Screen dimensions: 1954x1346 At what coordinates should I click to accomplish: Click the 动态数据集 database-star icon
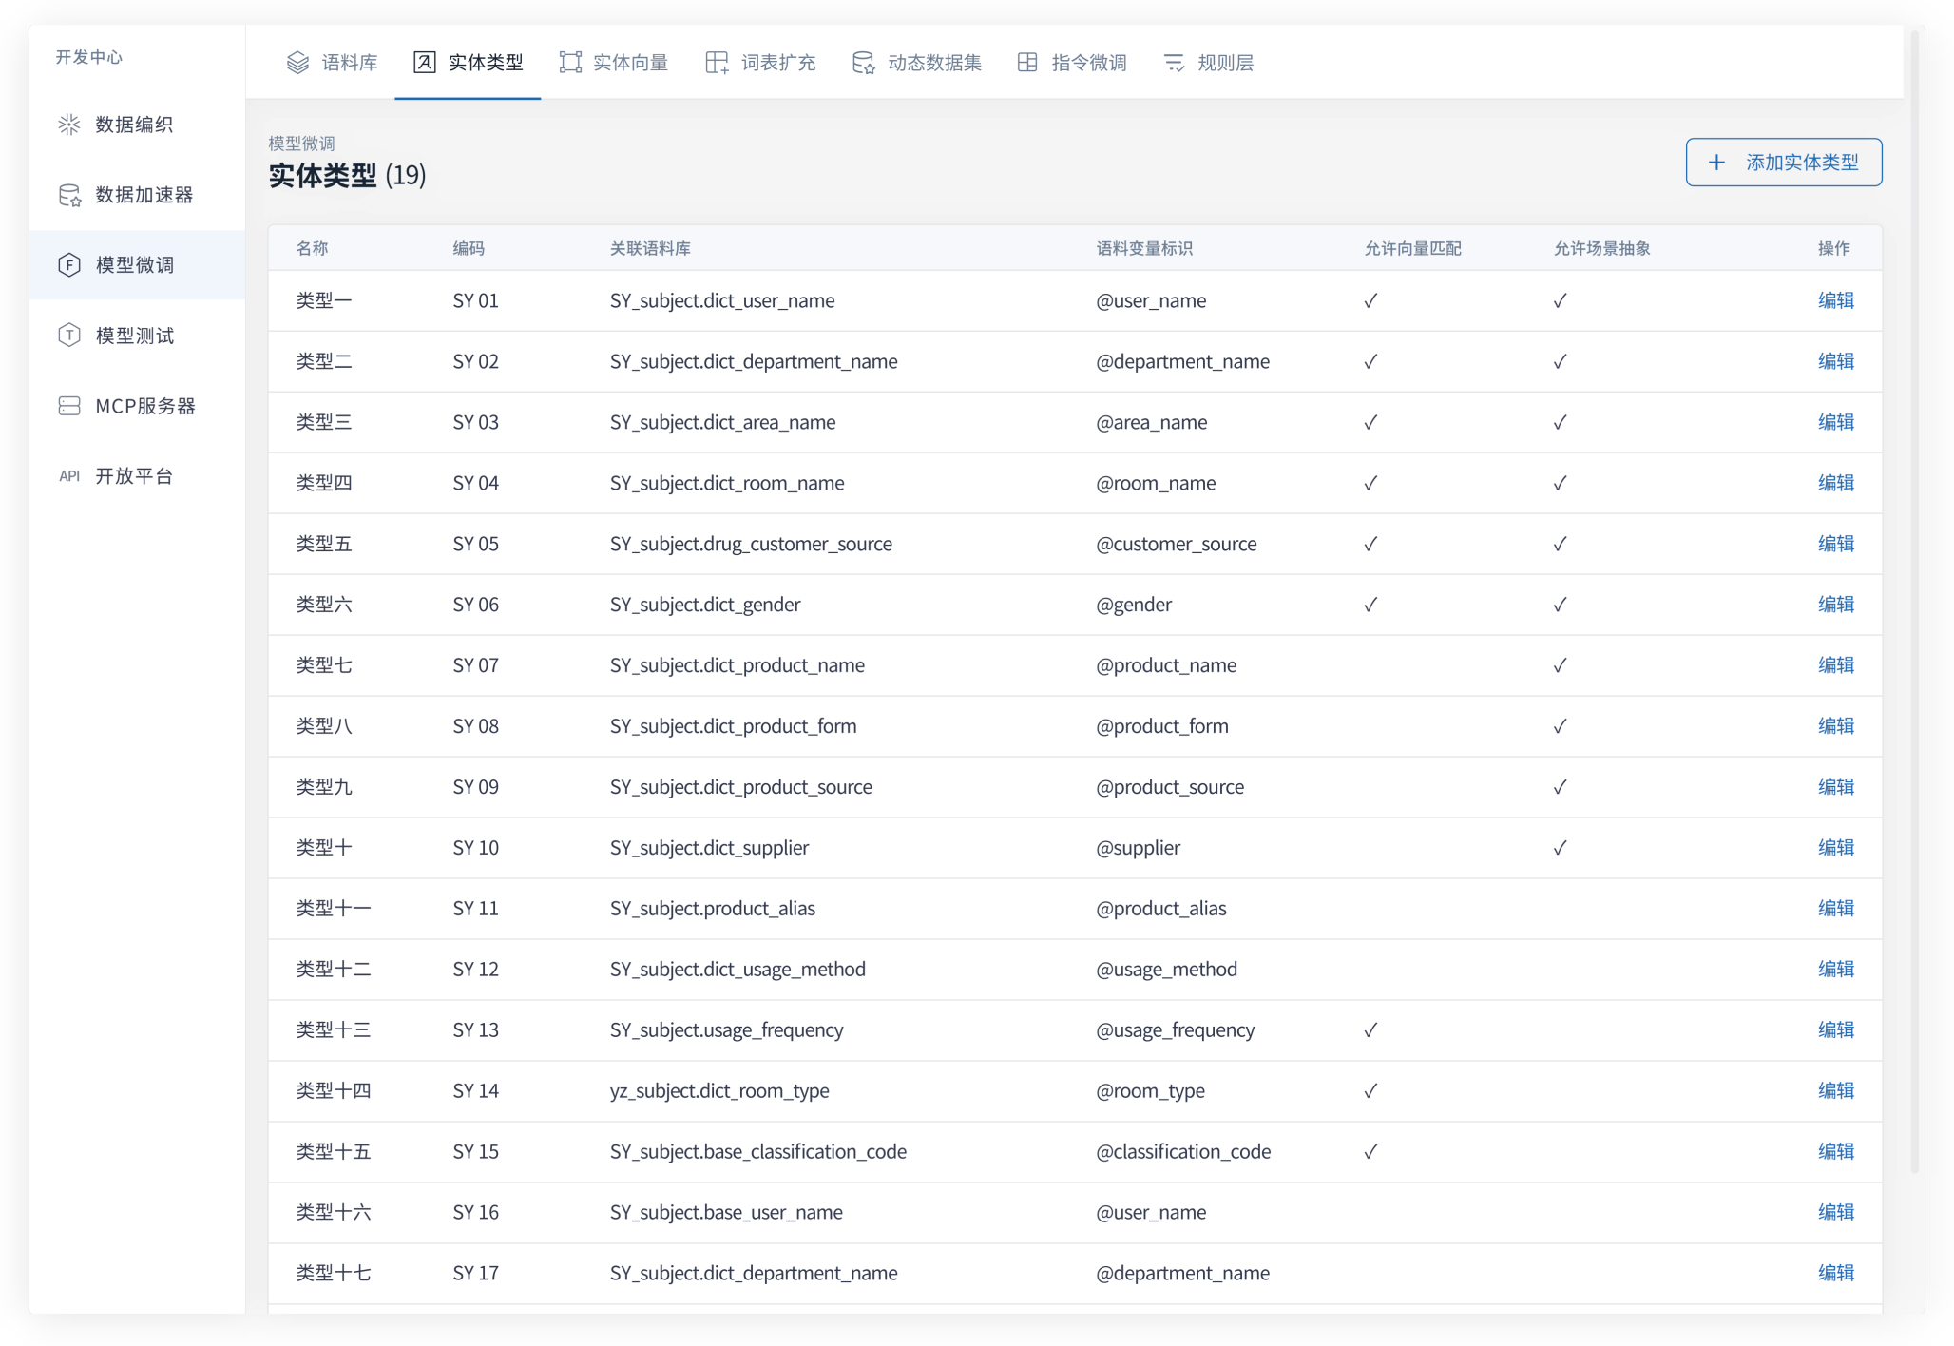[863, 63]
